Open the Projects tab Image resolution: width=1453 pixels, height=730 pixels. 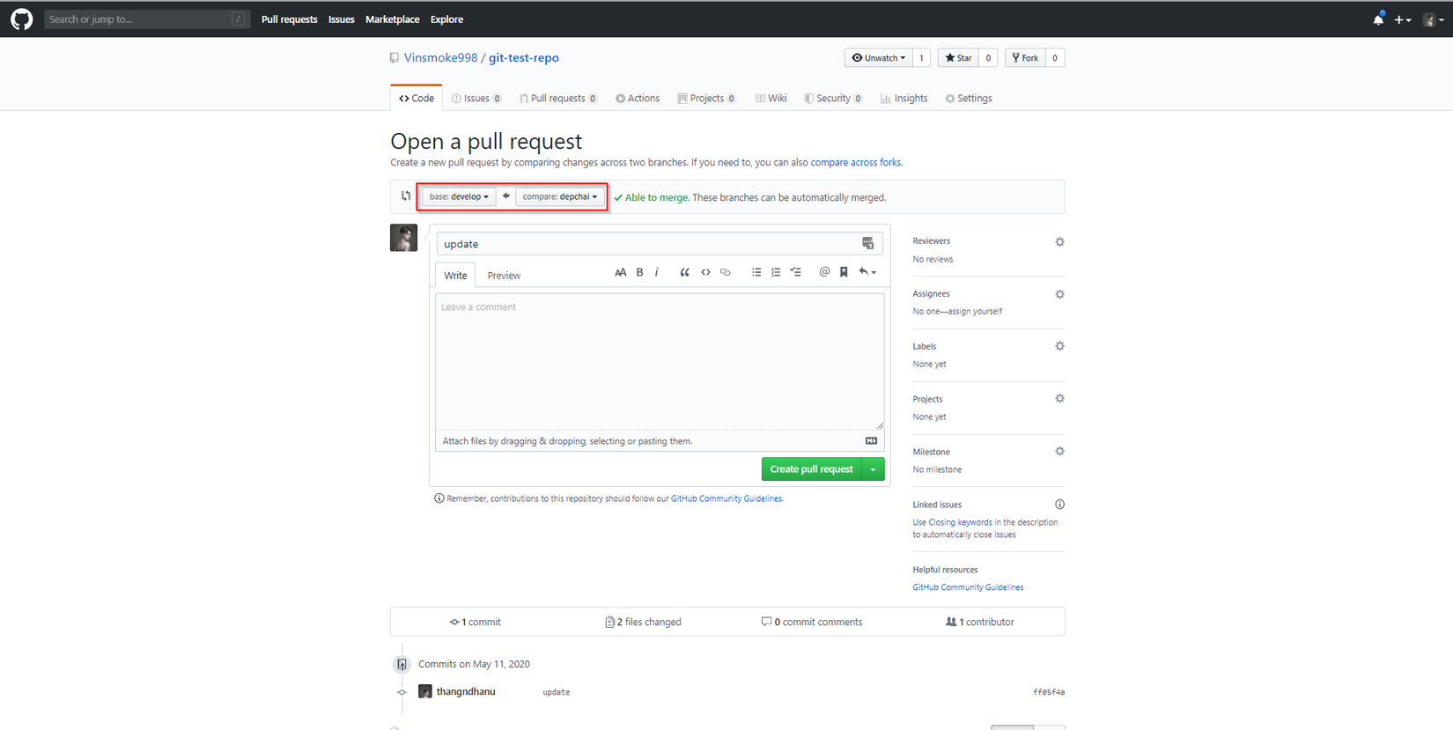point(706,99)
